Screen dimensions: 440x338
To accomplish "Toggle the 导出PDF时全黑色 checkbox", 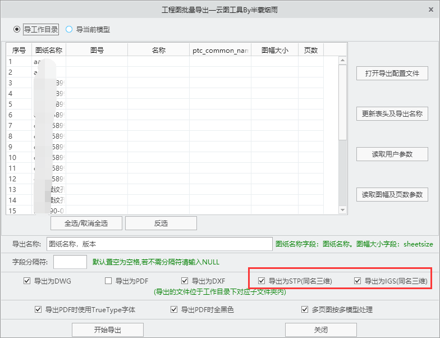I will click(x=174, y=309).
